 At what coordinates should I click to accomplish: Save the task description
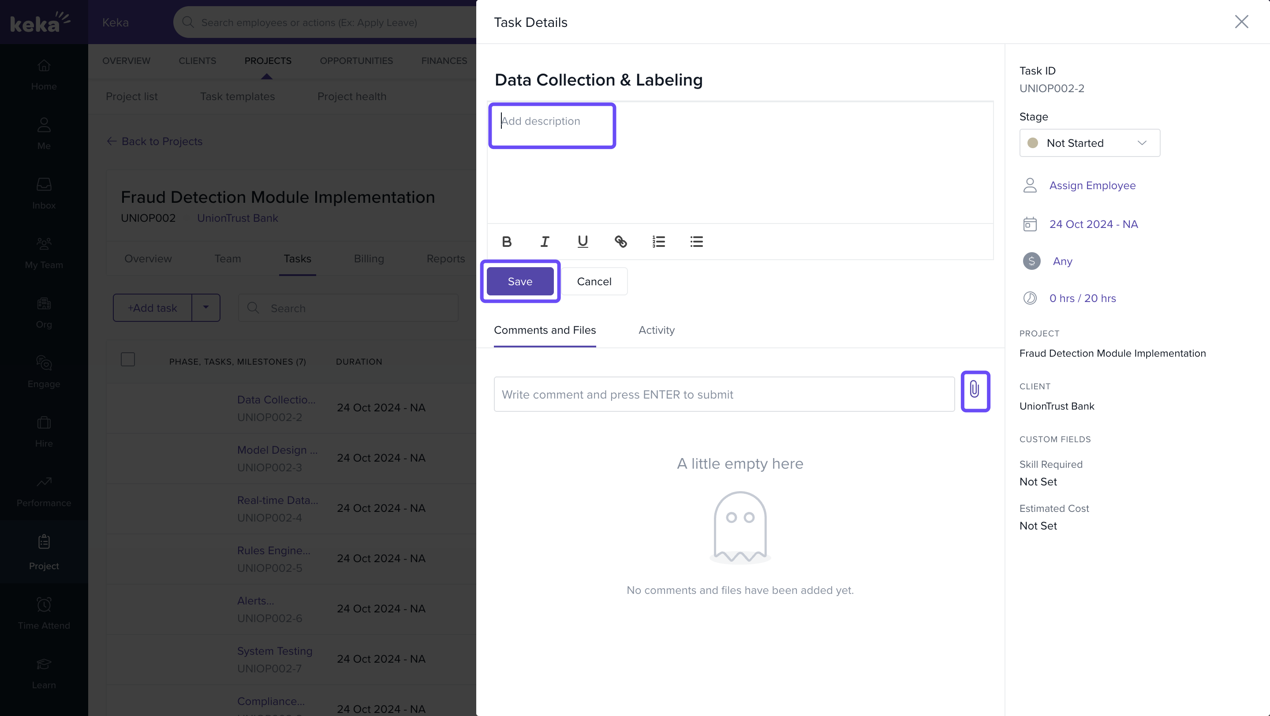tap(519, 281)
